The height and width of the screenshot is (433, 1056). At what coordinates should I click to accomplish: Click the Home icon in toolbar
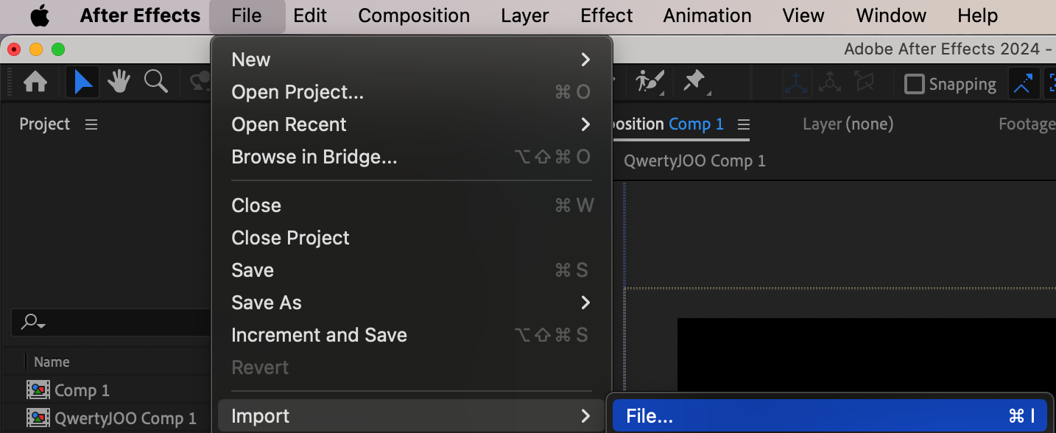pyautogui.click(x=35, y=82)
